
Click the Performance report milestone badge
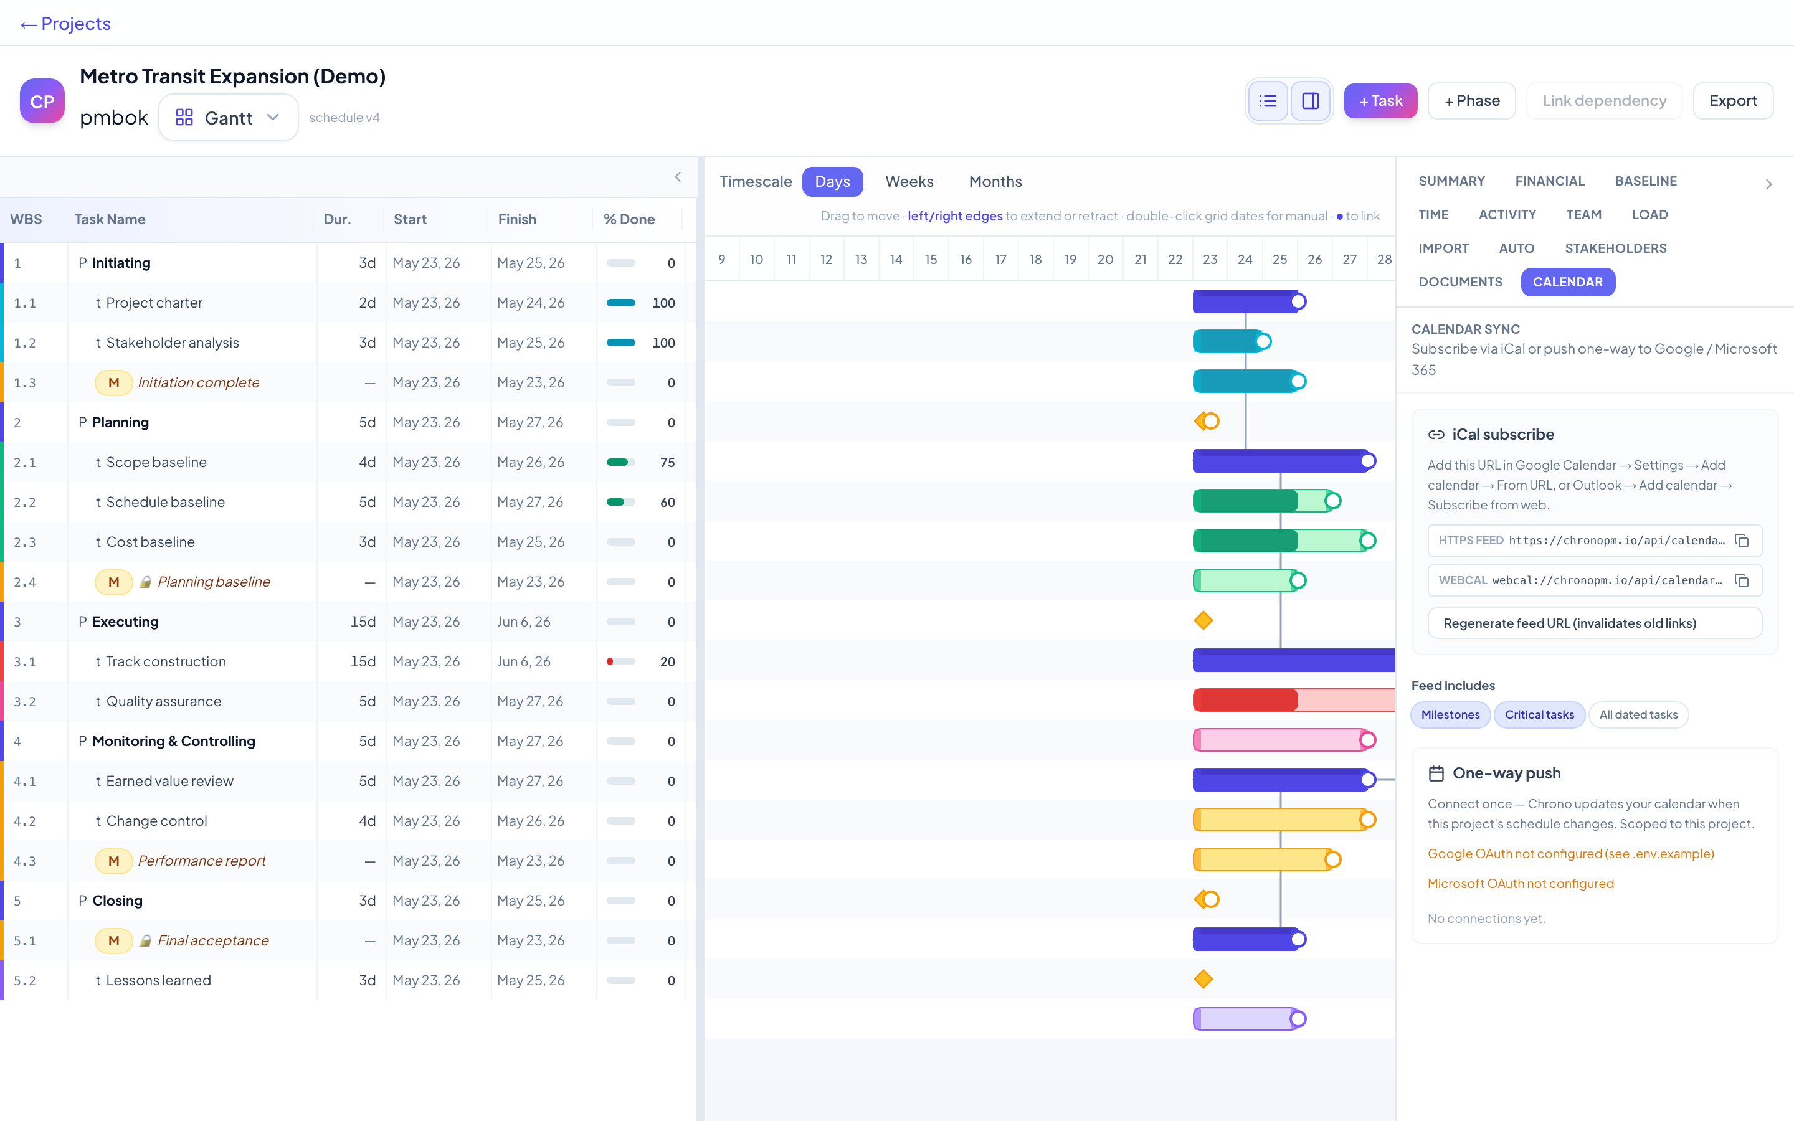(x=113, y=861)
